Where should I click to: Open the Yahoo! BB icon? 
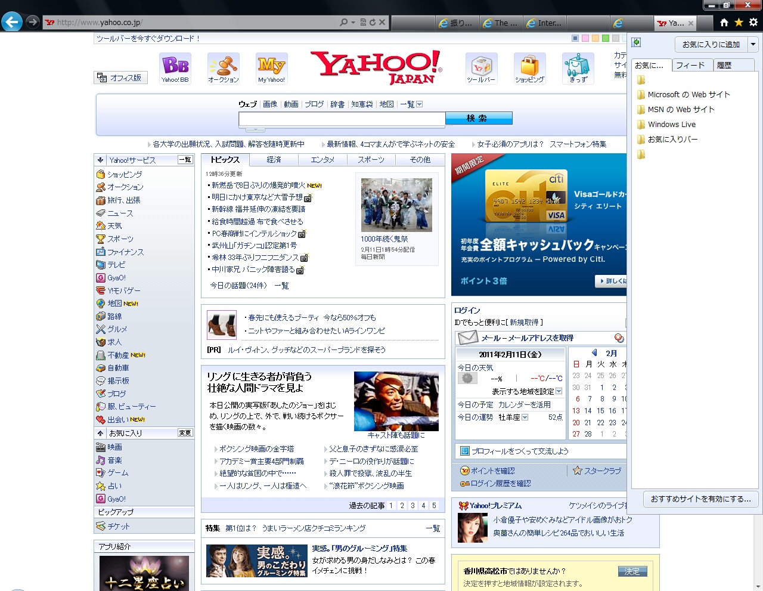pyautogui.click(x=175, y=68)
